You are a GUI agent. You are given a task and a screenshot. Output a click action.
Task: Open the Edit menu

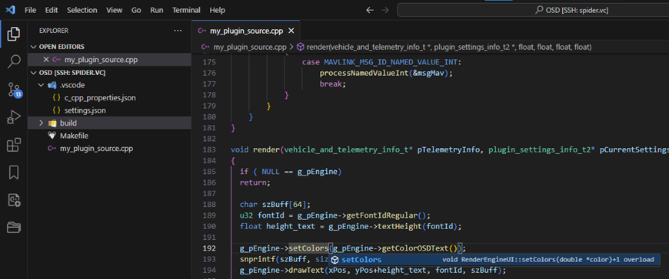tap(52, 10)
